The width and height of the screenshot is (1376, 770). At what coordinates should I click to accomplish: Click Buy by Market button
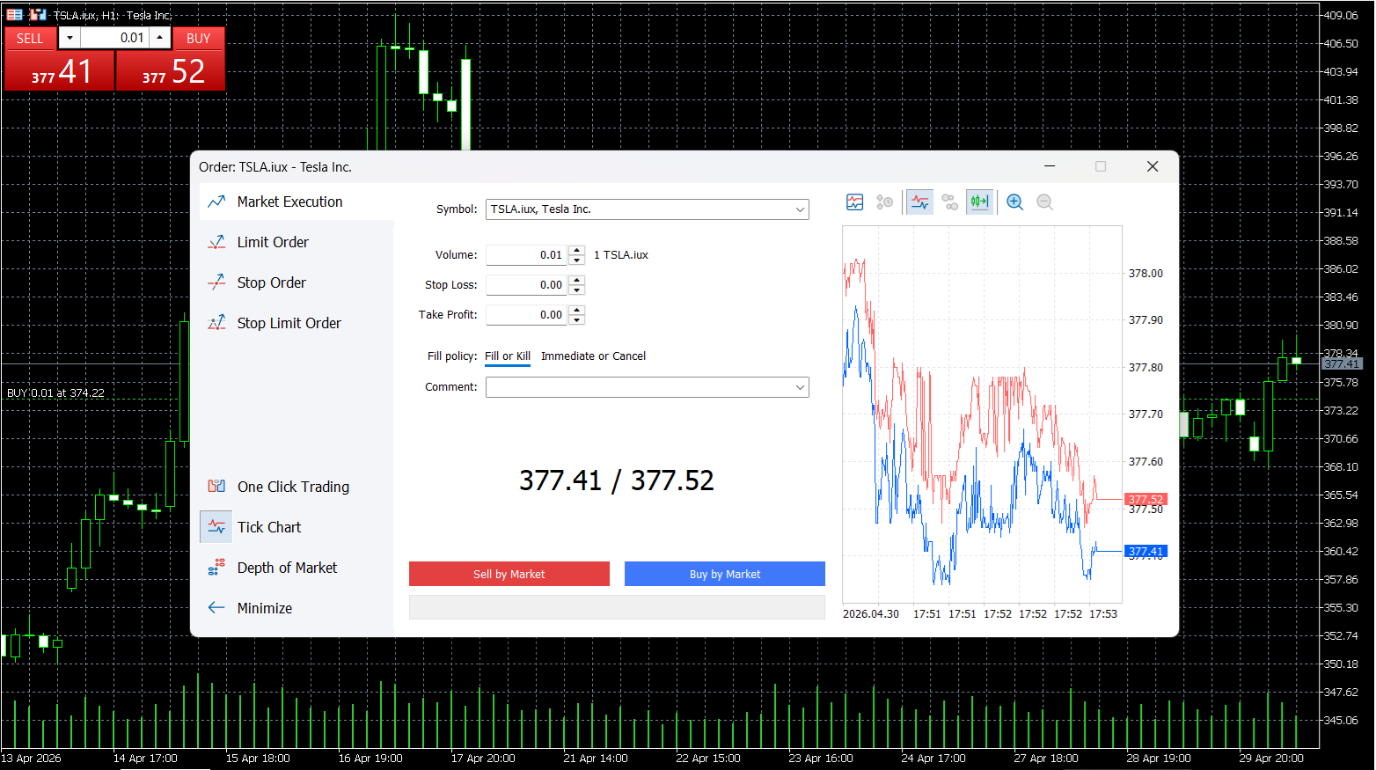click(x=725, y=574)
